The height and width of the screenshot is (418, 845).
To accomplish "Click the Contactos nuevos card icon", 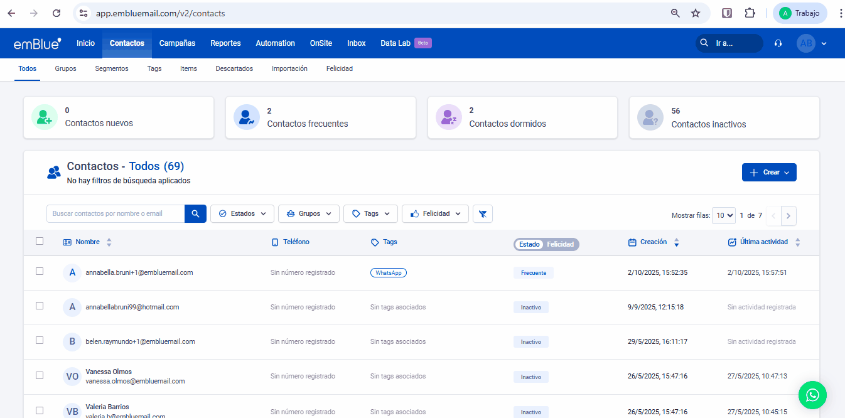I will (44, 117).
